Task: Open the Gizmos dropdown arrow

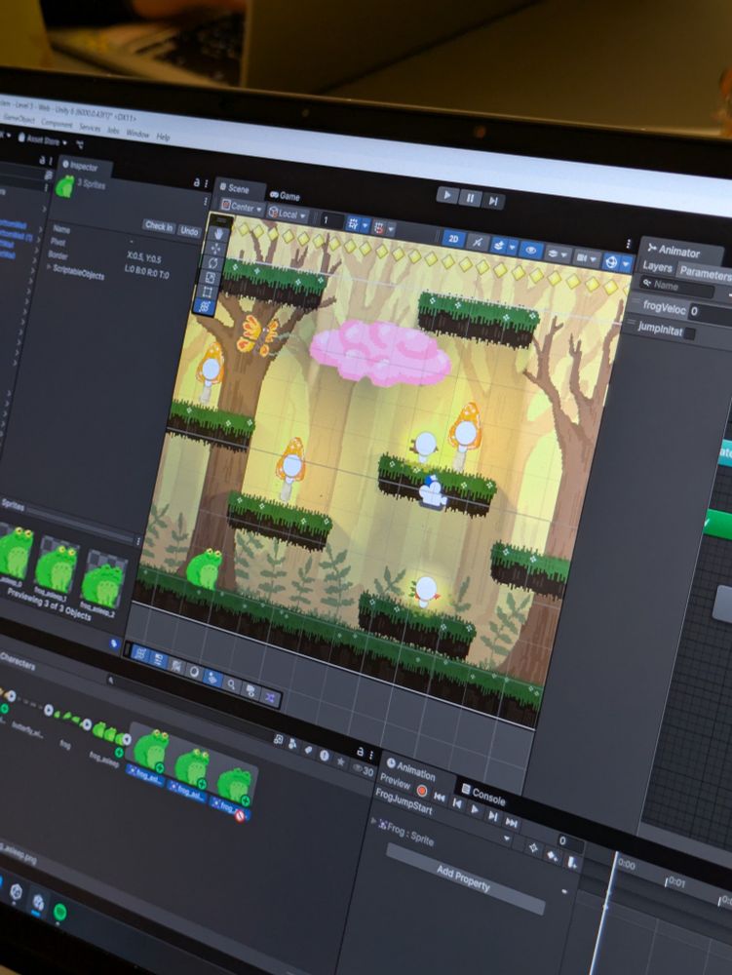Action: (626, 263)
